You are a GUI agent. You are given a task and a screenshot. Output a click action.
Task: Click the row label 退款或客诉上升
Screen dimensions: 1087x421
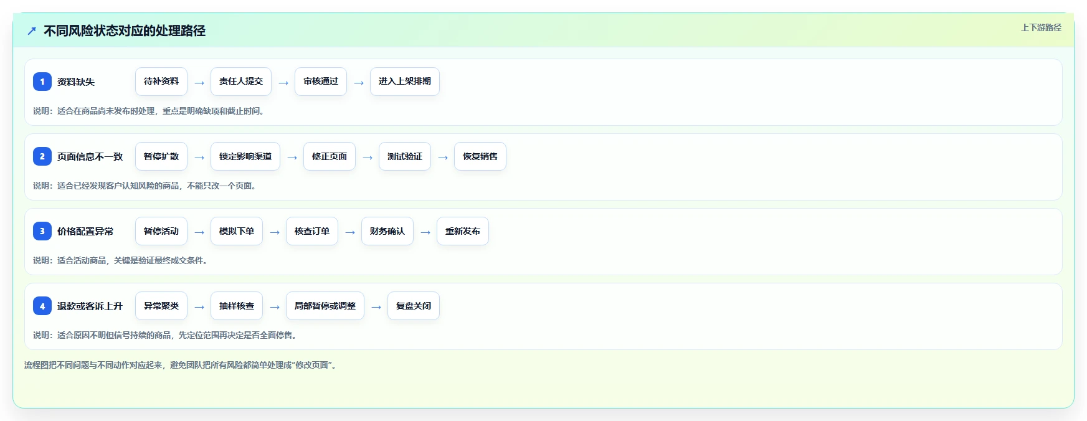coord(90,306)
